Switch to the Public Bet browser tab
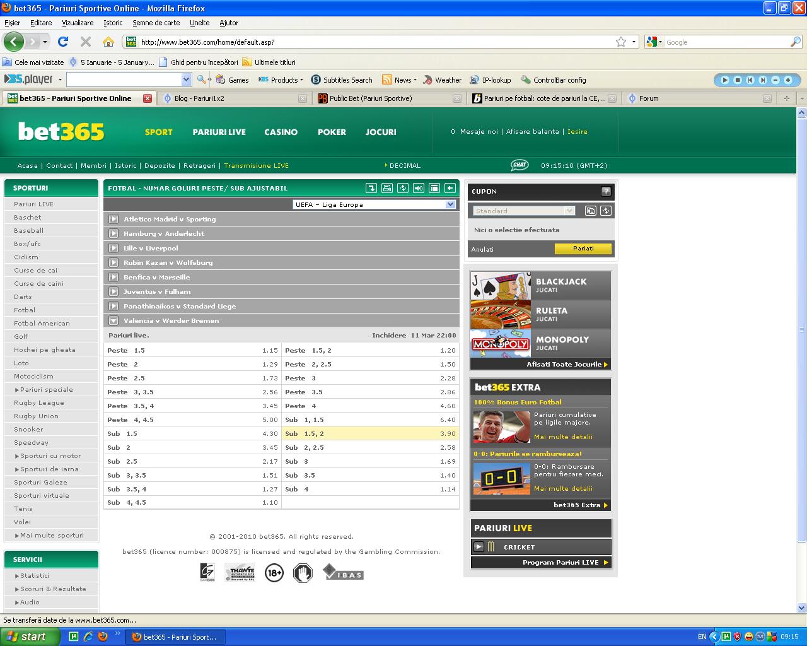 (x=388, y=98)
